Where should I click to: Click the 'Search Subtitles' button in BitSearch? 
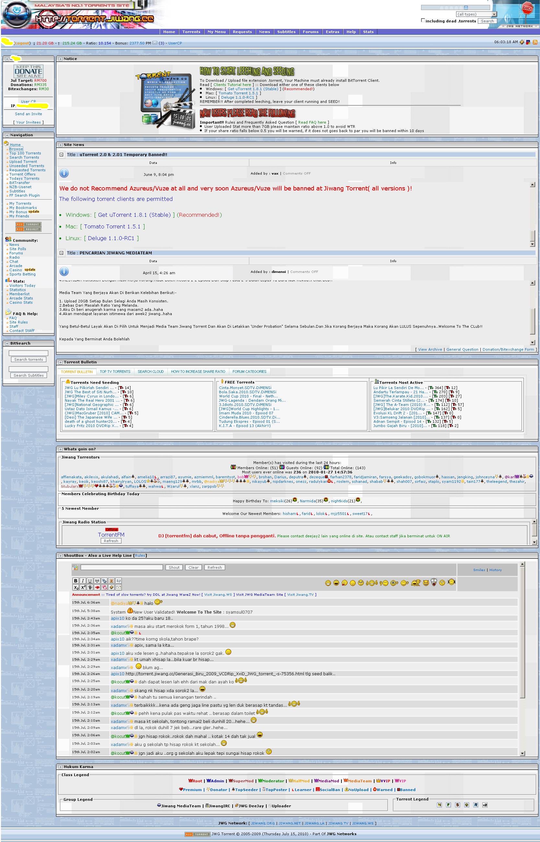pyautogui.click(x=29, y=375)
